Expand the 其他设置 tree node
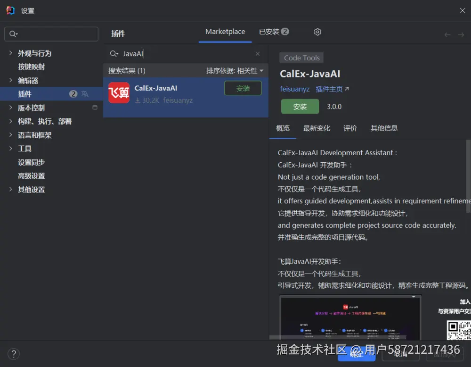 (10, 189)
